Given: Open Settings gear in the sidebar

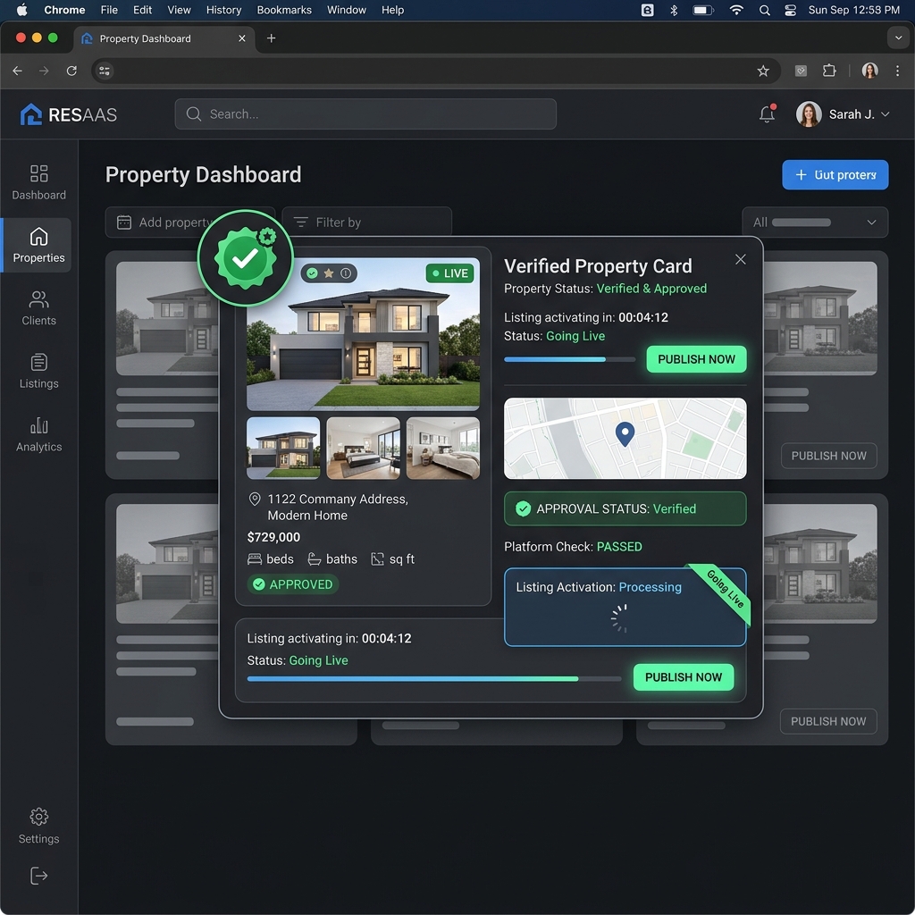Looking at the screenshot, I should 38,817.
